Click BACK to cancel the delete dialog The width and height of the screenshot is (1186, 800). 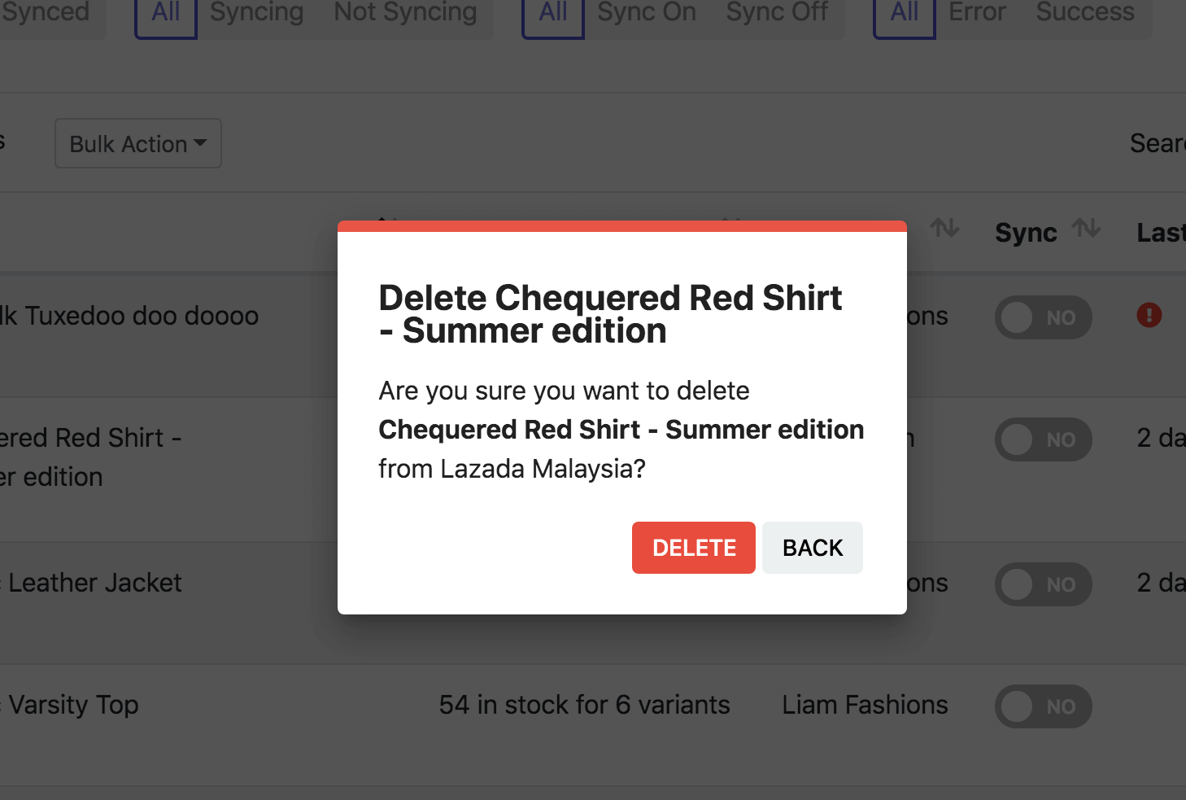812,548
